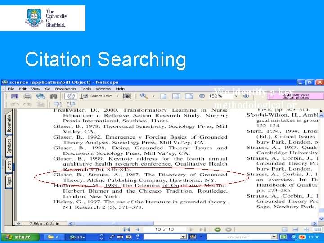Click the horizontal scrollbar left arrow
This screenshot has width=324, height=243.
[71, 223]
